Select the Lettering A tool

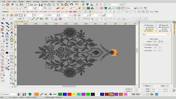pyautogui.click(x=7, y=33)
